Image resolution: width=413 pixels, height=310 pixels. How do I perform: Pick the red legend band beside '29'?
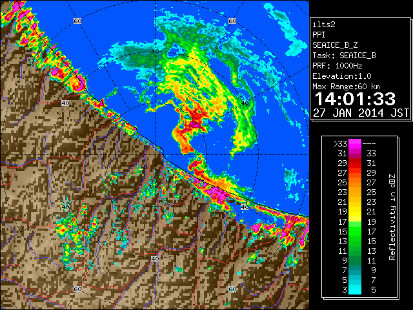pyautogui.click(x=355, y=163)
